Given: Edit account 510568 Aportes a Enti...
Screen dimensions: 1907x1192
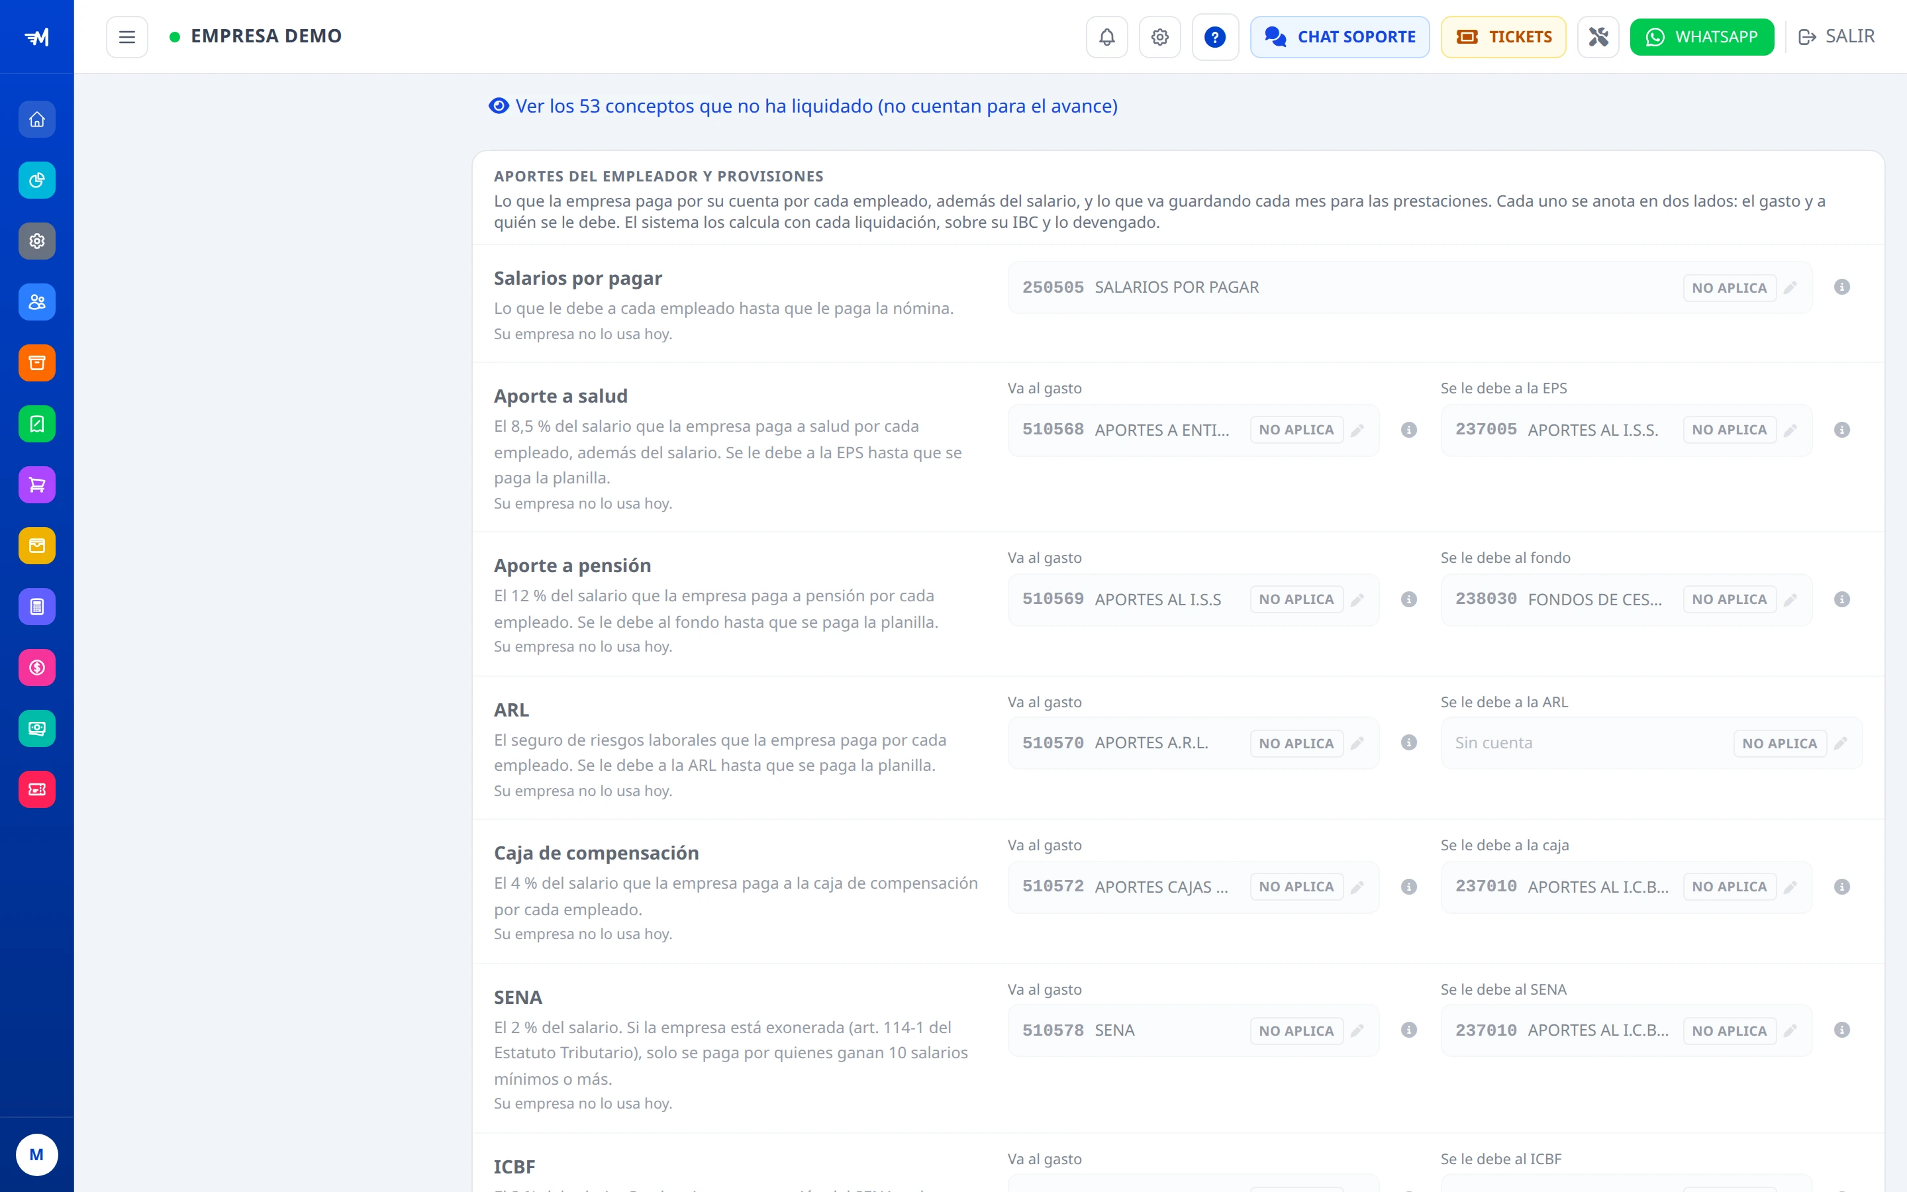Looking at the screenshot, I should (1357, 430).
